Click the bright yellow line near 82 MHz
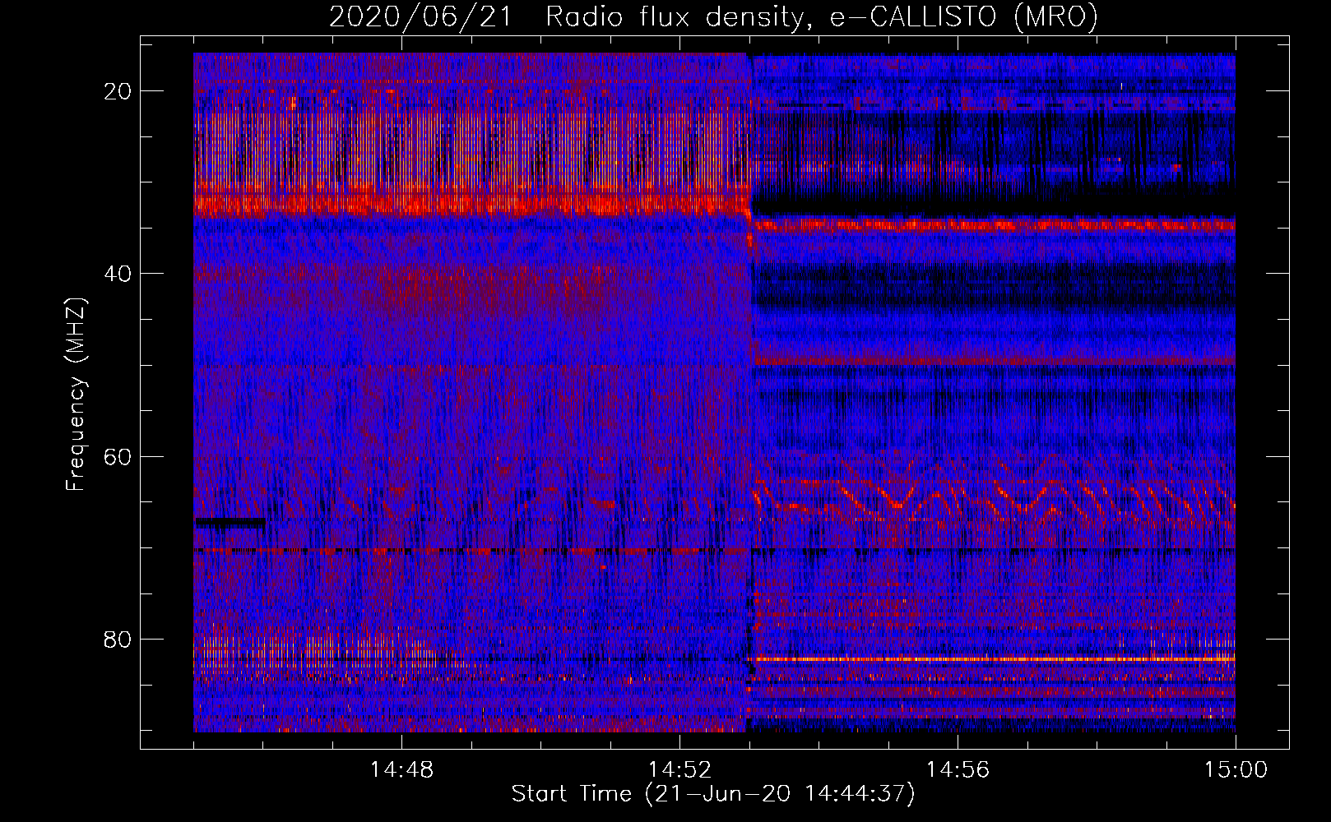The width and height of the screenshot is (1331, 822). pyautogui.click(x=987, y=659)
